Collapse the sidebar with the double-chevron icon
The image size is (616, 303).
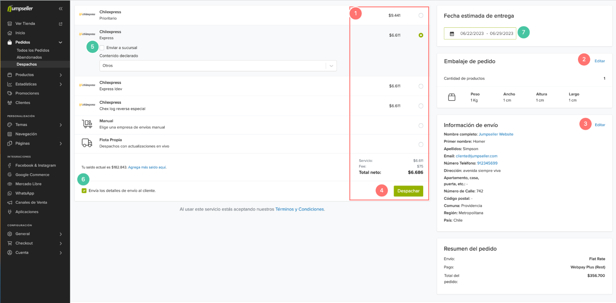point(61,9)
